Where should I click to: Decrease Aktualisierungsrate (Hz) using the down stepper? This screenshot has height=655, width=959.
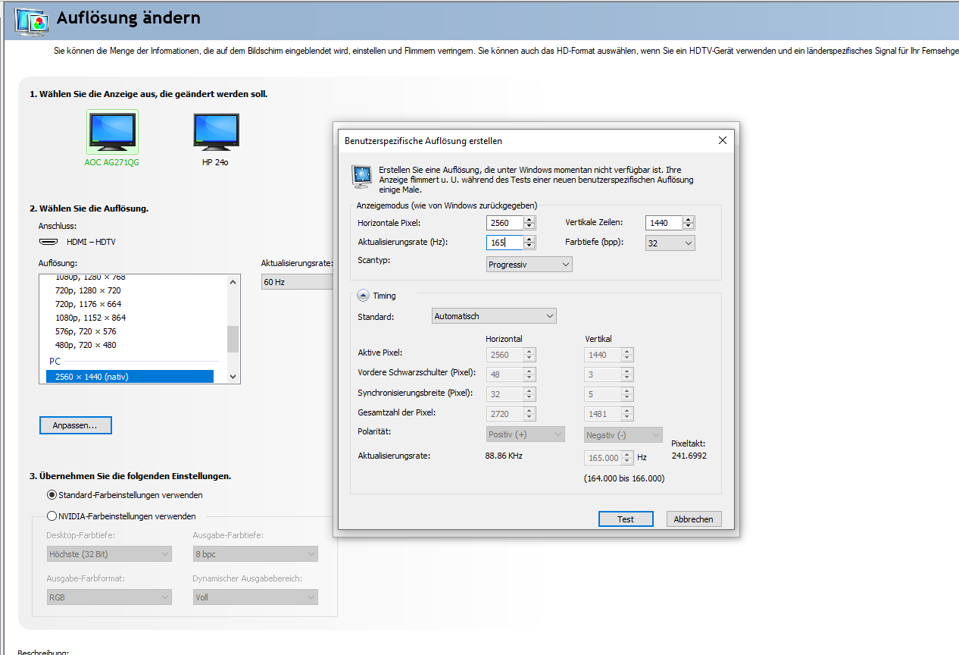coord(529,245)
